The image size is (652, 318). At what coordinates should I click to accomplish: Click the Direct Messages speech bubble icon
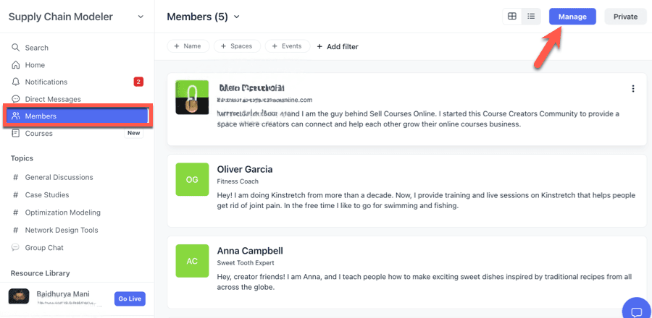(16, 99)
